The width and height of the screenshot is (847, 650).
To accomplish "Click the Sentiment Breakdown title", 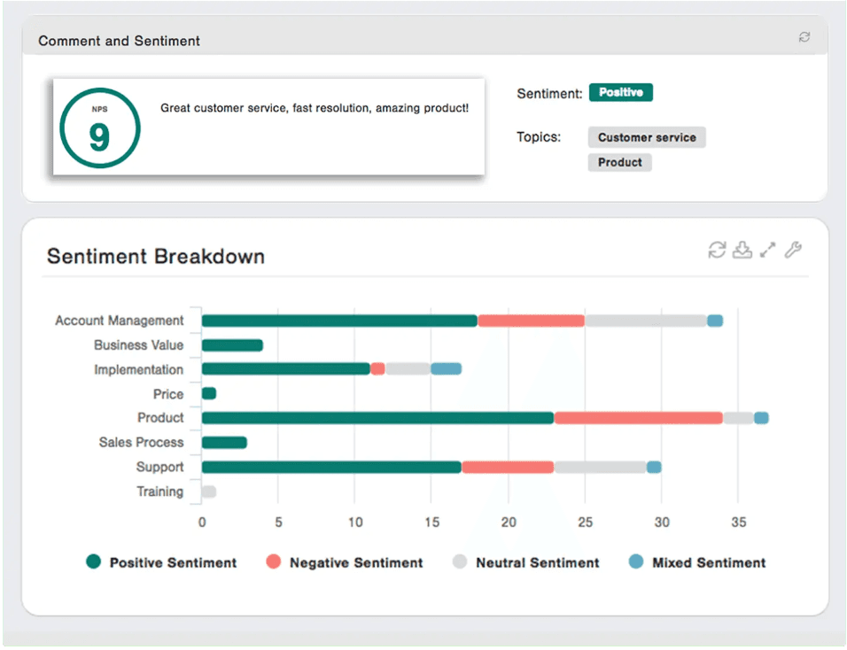I will [x=156, y=256].
